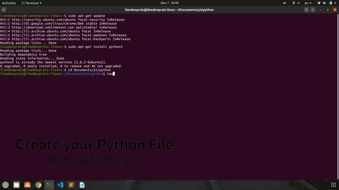
Task: Click 'Reading state information... Done' line
Action: 32,59
